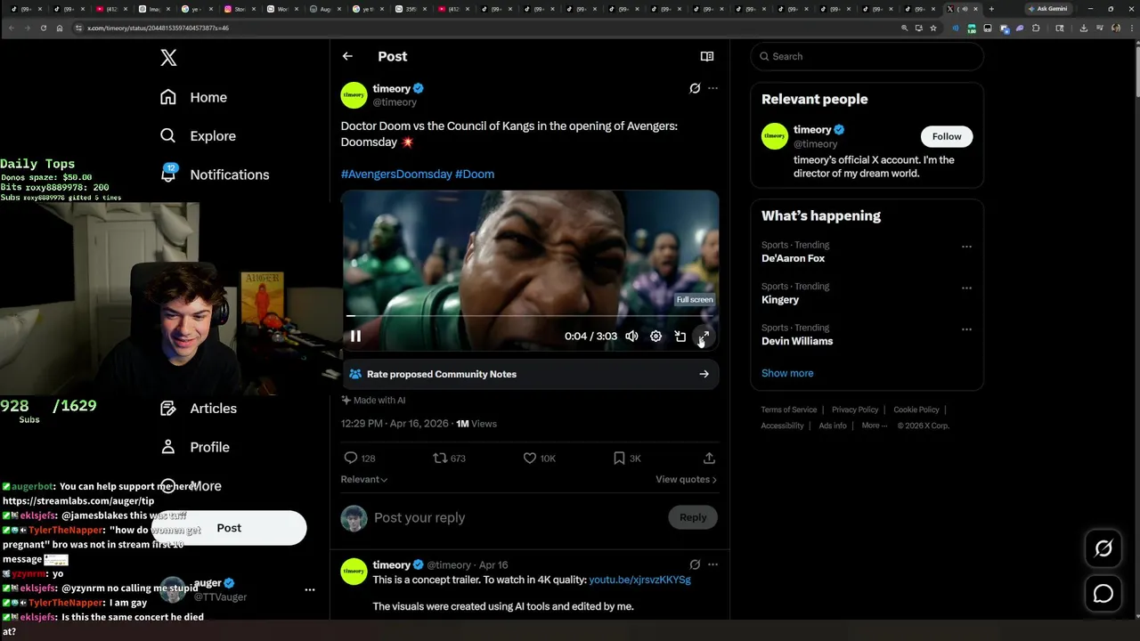Open View quotes link
The width and height of the screenshot is (1140, 641).
pos(686,479)
